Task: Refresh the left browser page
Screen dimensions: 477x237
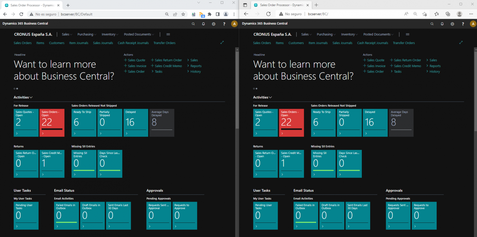Action: tap(21, 14)
